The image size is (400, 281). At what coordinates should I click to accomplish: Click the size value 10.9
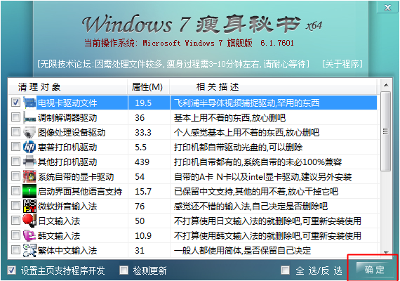(x=143, y=236)
